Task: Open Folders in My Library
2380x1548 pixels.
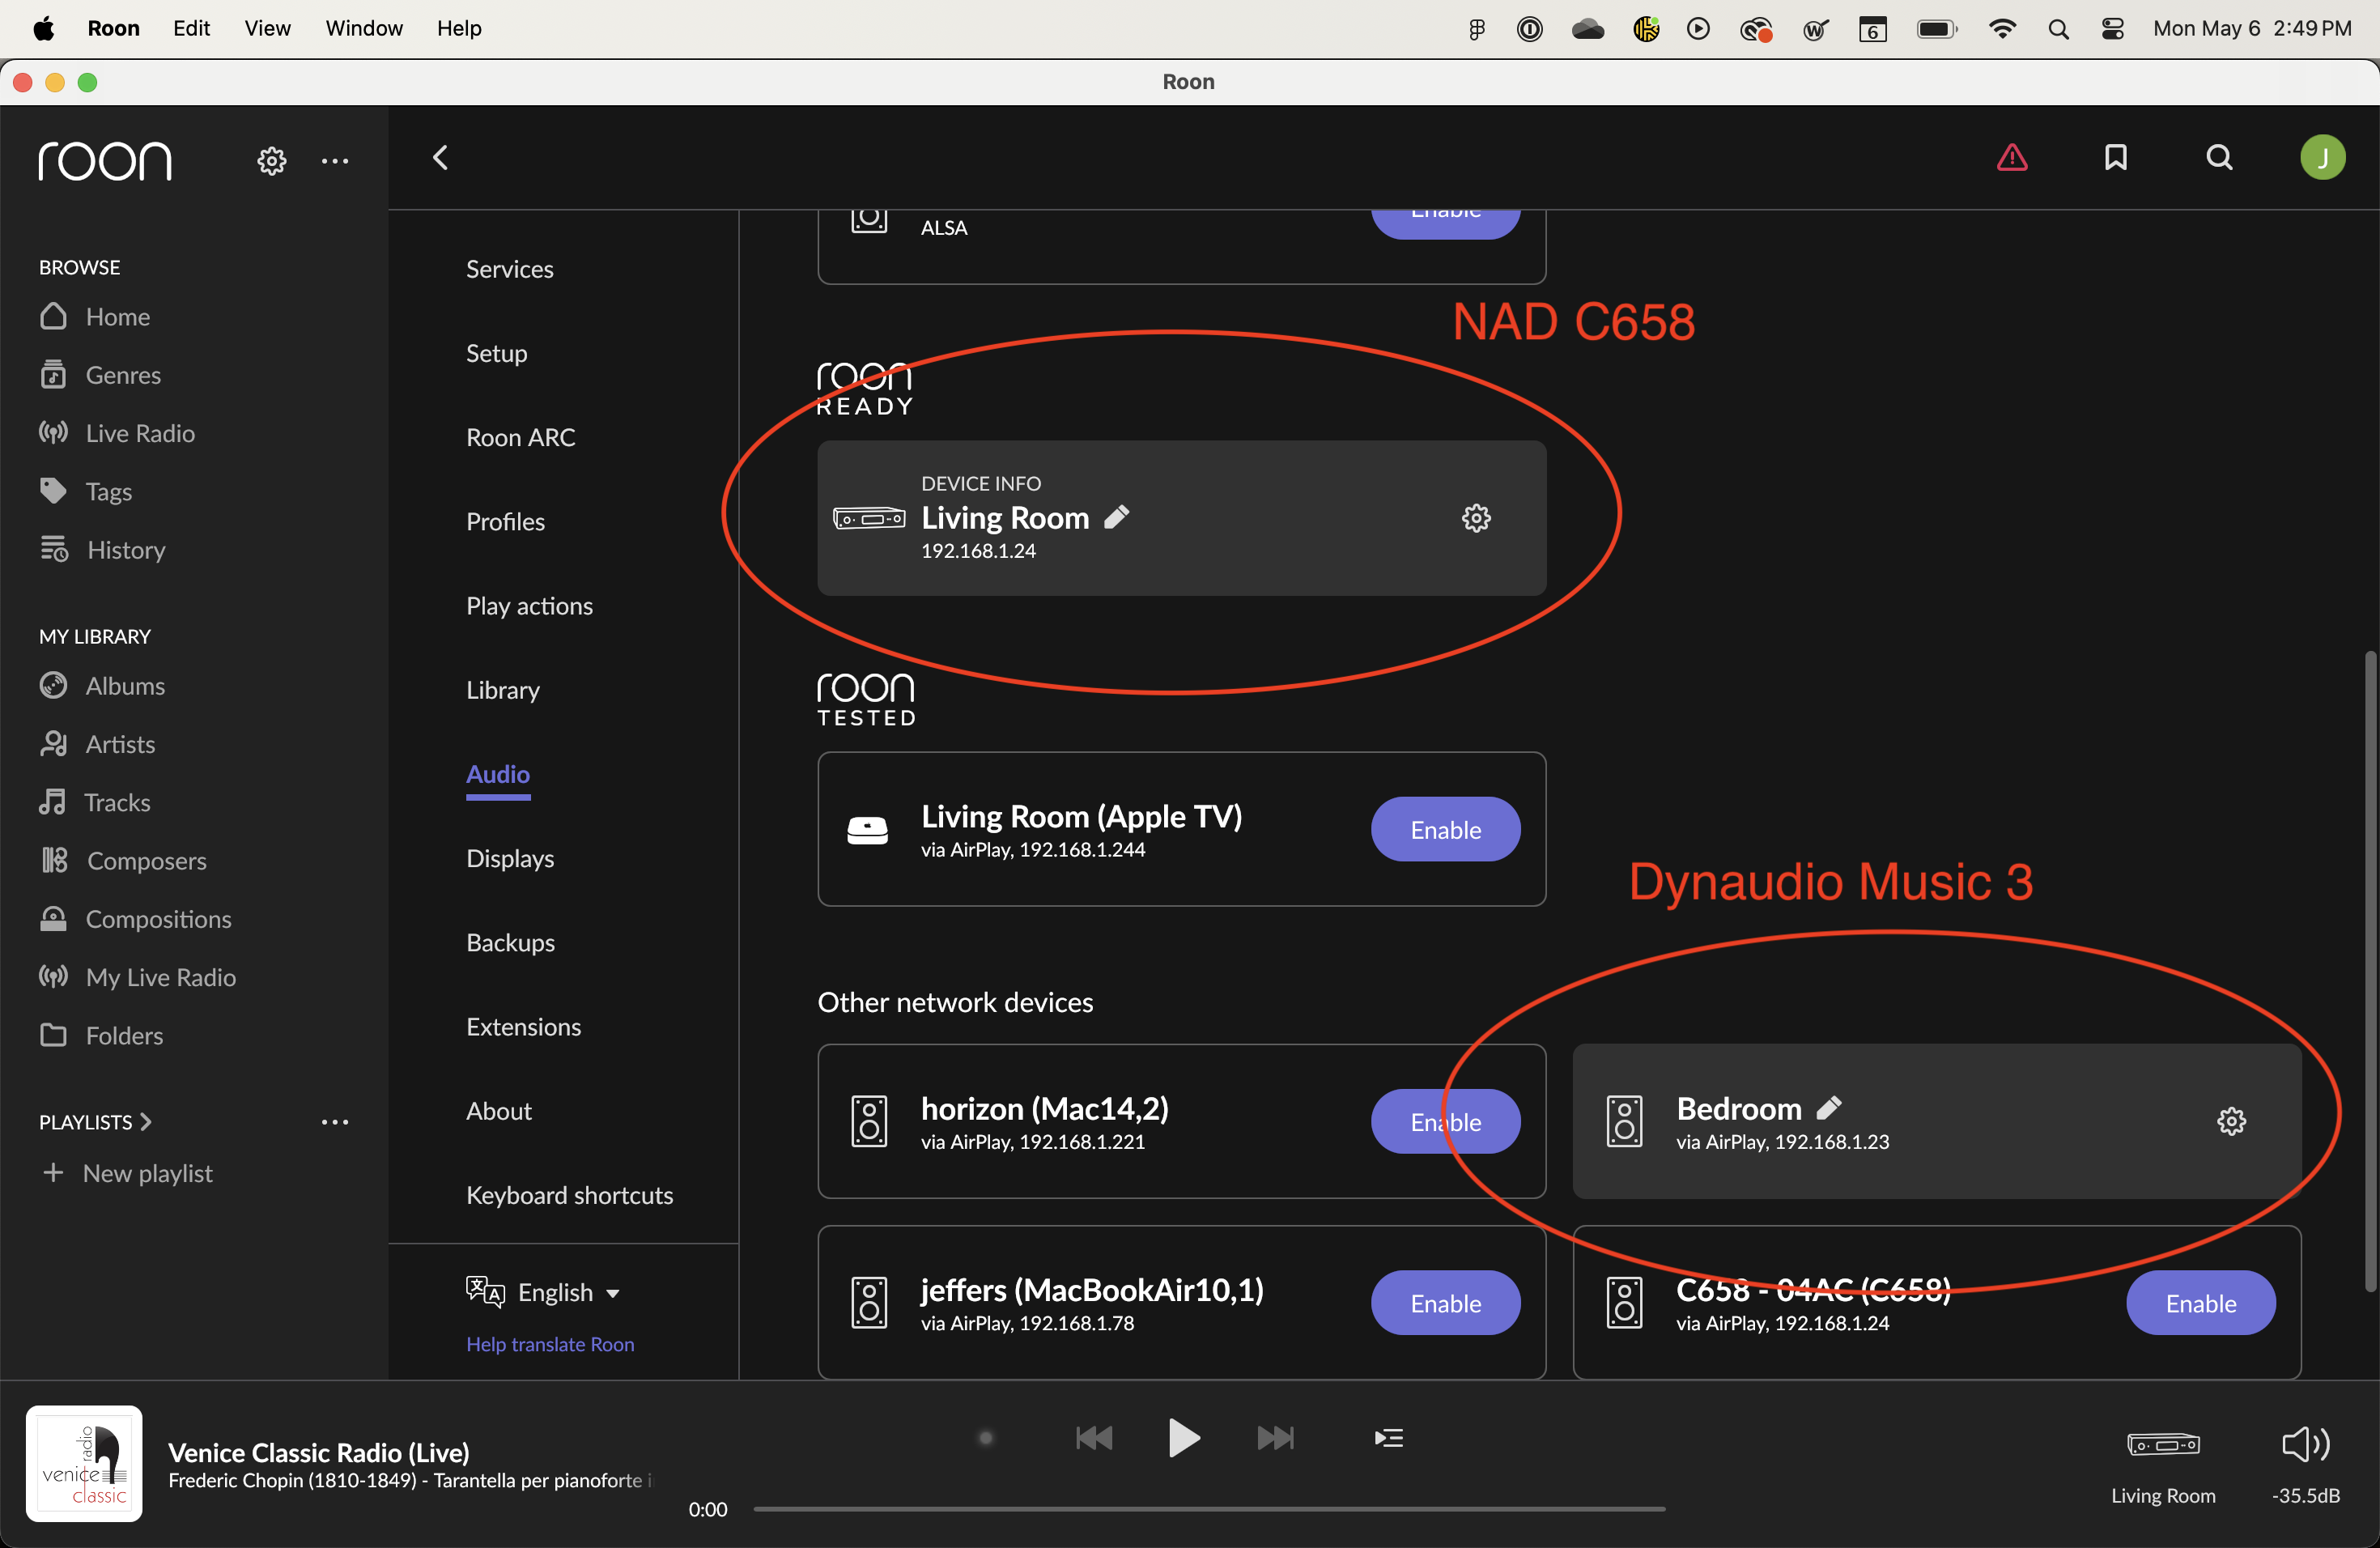Action: click(101, 1035)
